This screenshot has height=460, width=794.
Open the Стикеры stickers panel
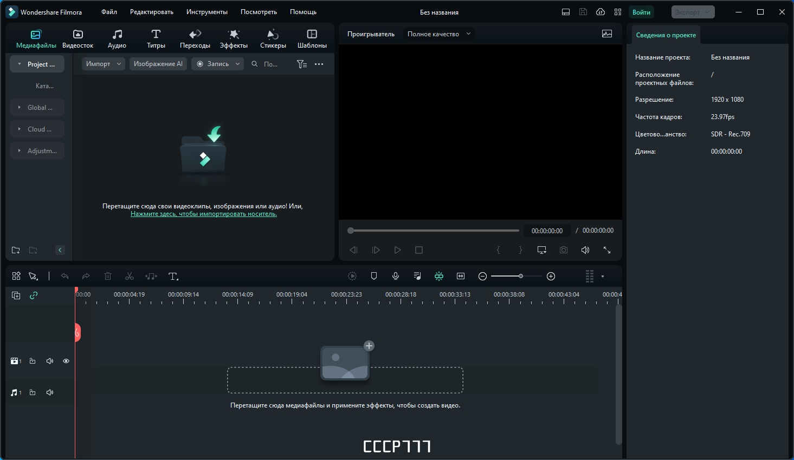coord(273,38)
